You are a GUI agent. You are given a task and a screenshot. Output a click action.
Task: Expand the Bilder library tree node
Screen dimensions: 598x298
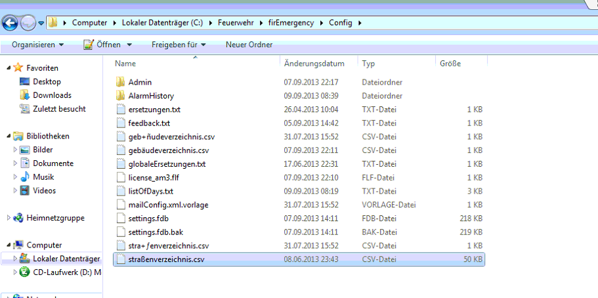(x=15, y=150)
